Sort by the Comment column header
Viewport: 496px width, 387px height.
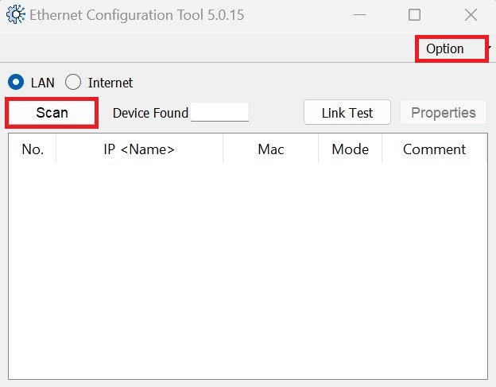[434, 149]
